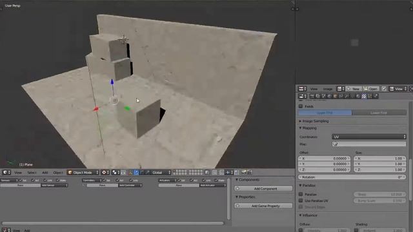Click the Add Game Property button
413x232 pixels.
[263, 206]
